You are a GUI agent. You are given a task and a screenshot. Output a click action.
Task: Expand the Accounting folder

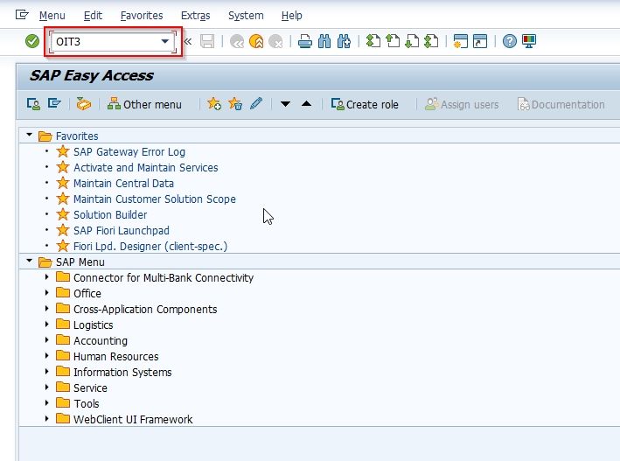point(46,340)
